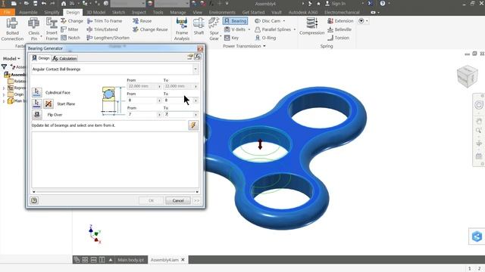Open the Inspect ribbon tab

click(x=139, y=12)
